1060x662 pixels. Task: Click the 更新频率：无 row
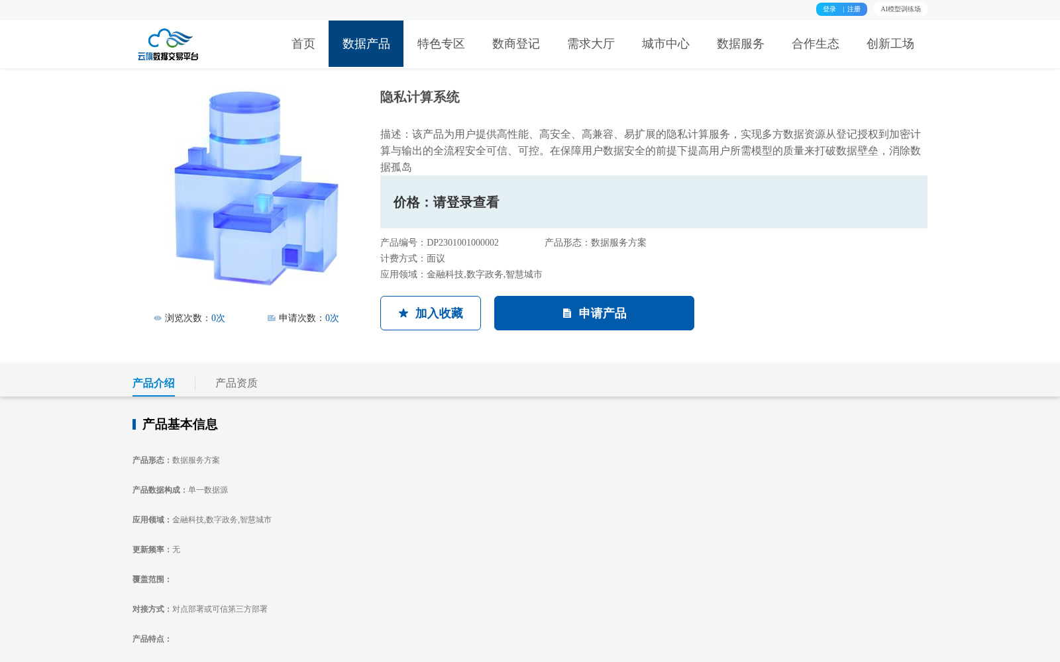pos(156,549)
